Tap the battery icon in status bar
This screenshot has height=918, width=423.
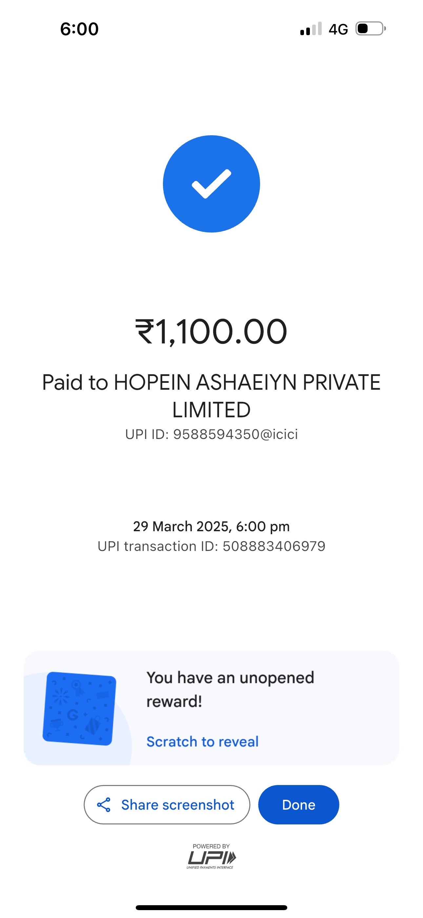[x=371, y=29]
